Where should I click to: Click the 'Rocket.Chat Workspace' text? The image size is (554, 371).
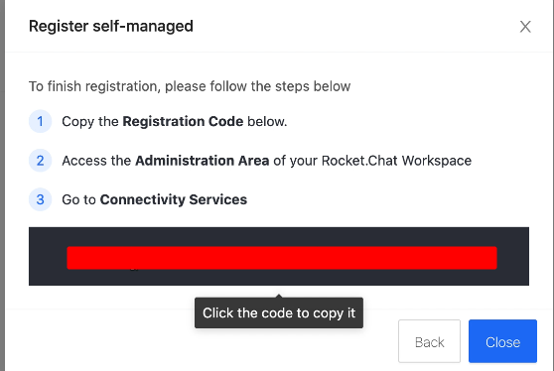click(x=396, y=161)
